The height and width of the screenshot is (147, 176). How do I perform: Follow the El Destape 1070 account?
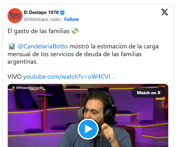(x=71, y=19)
